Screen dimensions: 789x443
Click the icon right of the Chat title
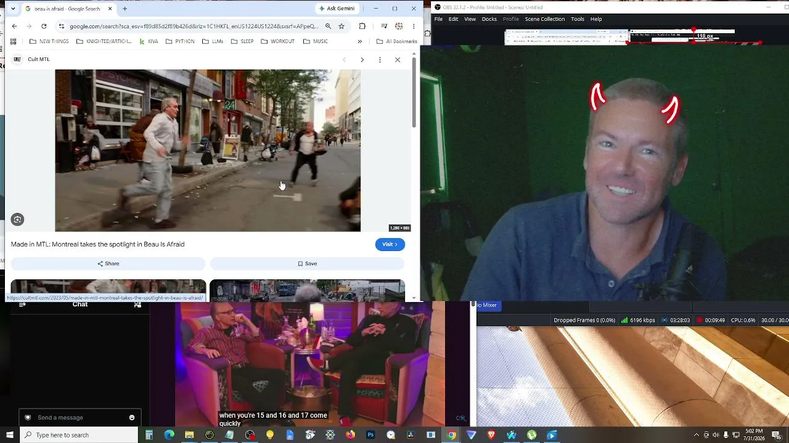coord(137,304)
